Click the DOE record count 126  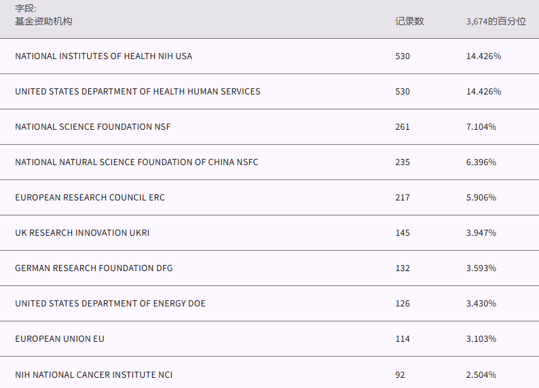click(403, 304)
